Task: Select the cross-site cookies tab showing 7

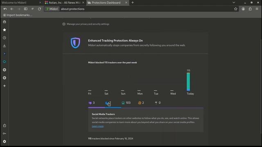Action: [108, 103]
